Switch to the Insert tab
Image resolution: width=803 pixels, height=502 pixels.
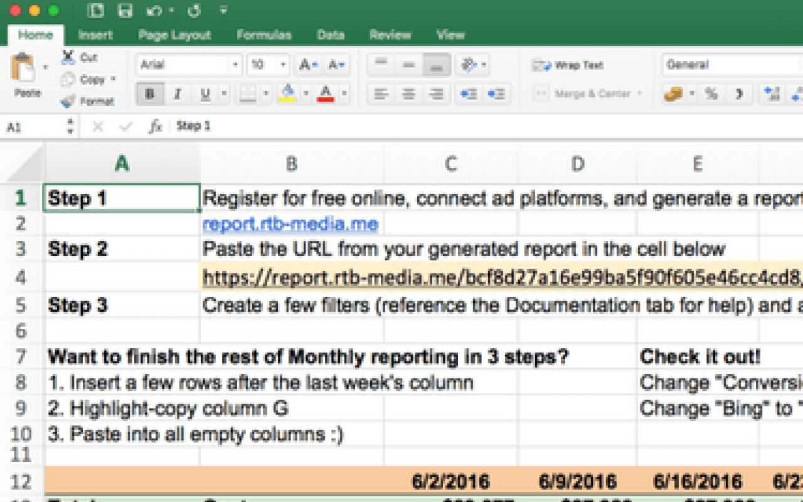tap(95, 35)
